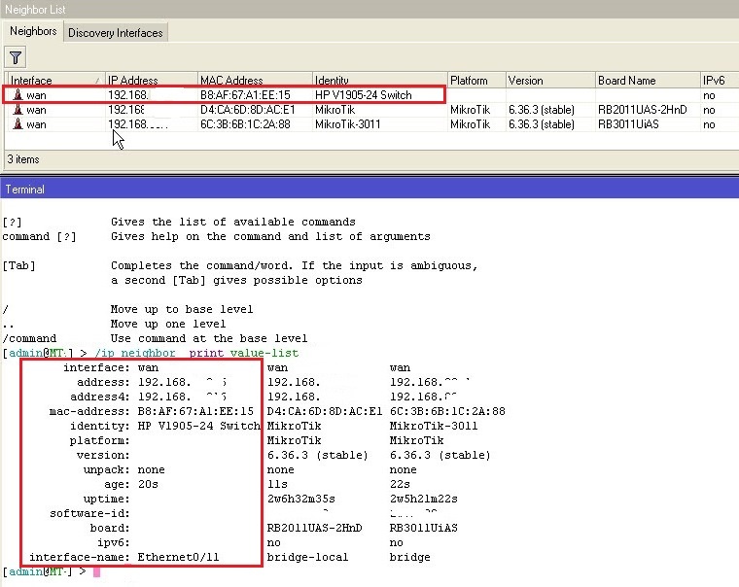This screenshot has width=739, height=587.
Task: Click board name RB2011UAS-2HnD cell
Action: tap(642, 110)
